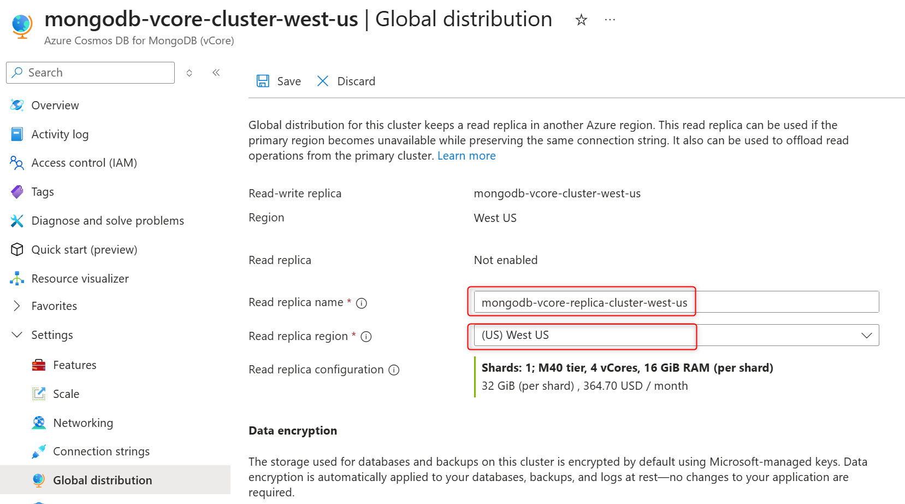Collapse the Settings section
Image resolution: width=905 pixels, height=504 pixels.
coord(17,335)
